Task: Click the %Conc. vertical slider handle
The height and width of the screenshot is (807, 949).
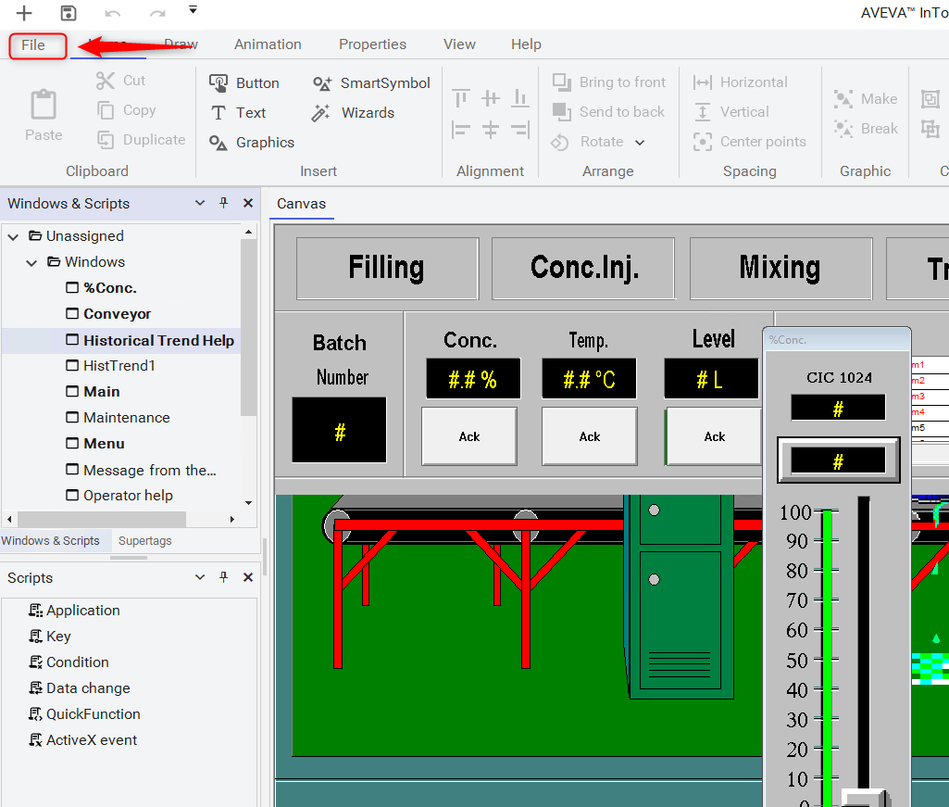Action: click(864, 798)
